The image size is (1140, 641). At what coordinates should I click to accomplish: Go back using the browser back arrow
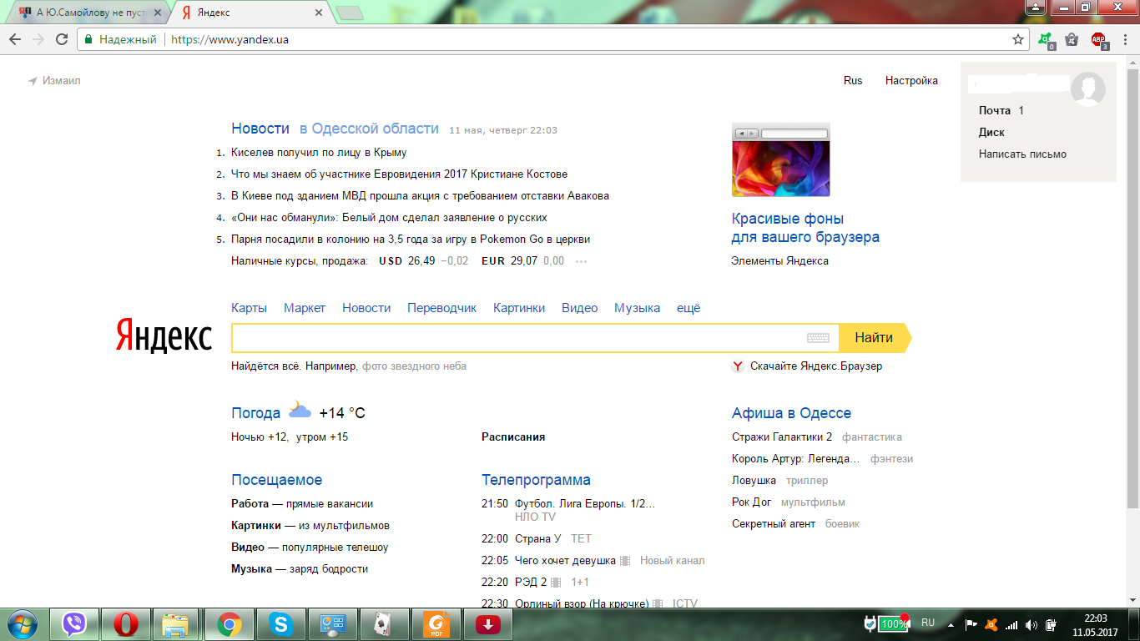tap(15, 39)
